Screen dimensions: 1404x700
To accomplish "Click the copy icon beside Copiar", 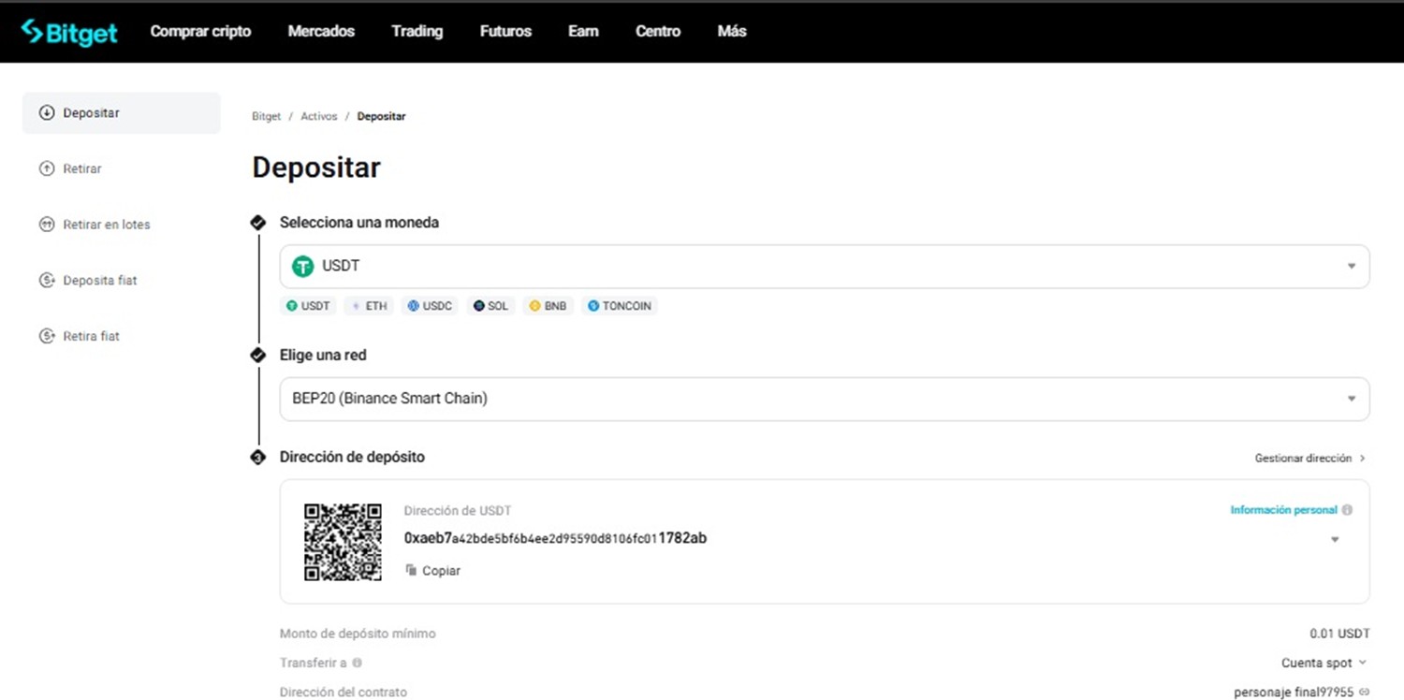I will click(x=411, y=570).
